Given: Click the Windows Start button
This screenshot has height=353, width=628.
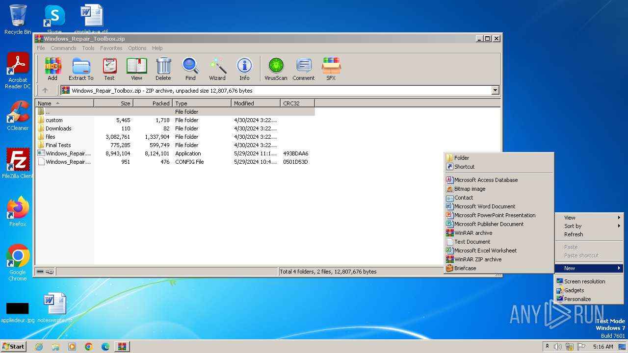Looking at the screenshot, I should 14,346.
